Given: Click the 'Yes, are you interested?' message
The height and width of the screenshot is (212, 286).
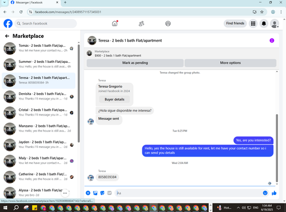Looking at the screenshot, I should (x=253, y=141).
